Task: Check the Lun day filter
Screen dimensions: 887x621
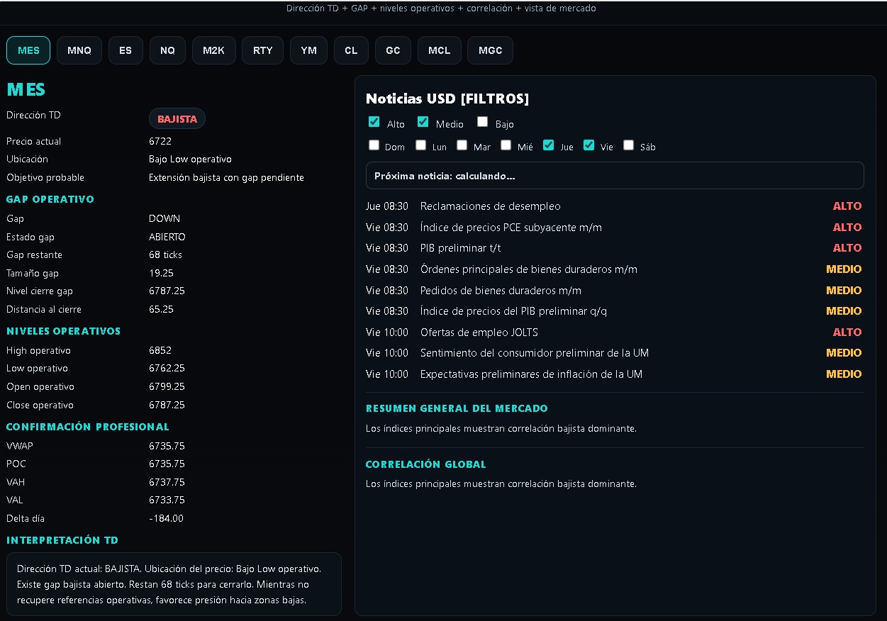Action: tap(421, 145)
